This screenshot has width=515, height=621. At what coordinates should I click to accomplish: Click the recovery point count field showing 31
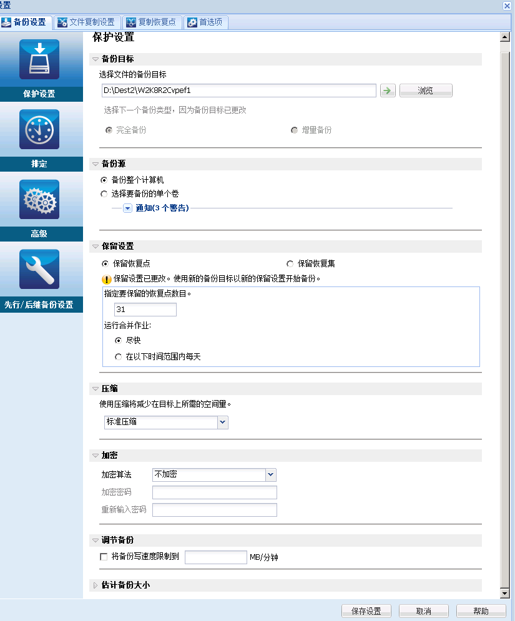(x=145, y=309)
